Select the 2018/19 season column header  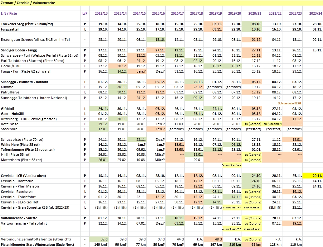215,13
